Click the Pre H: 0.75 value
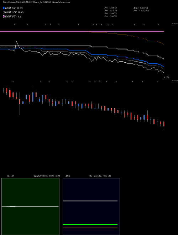Image resolution: width=178 pixels, height=235 pixels. click(x=111, y=11)
